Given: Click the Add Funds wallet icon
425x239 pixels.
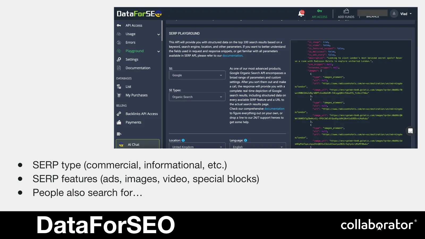Looking at the screenshot, I should pyautogui.click(x=346, y=11).
